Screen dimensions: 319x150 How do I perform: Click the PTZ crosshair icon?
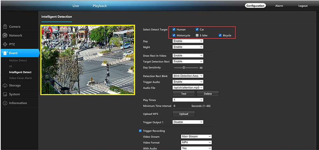[5, 44]
